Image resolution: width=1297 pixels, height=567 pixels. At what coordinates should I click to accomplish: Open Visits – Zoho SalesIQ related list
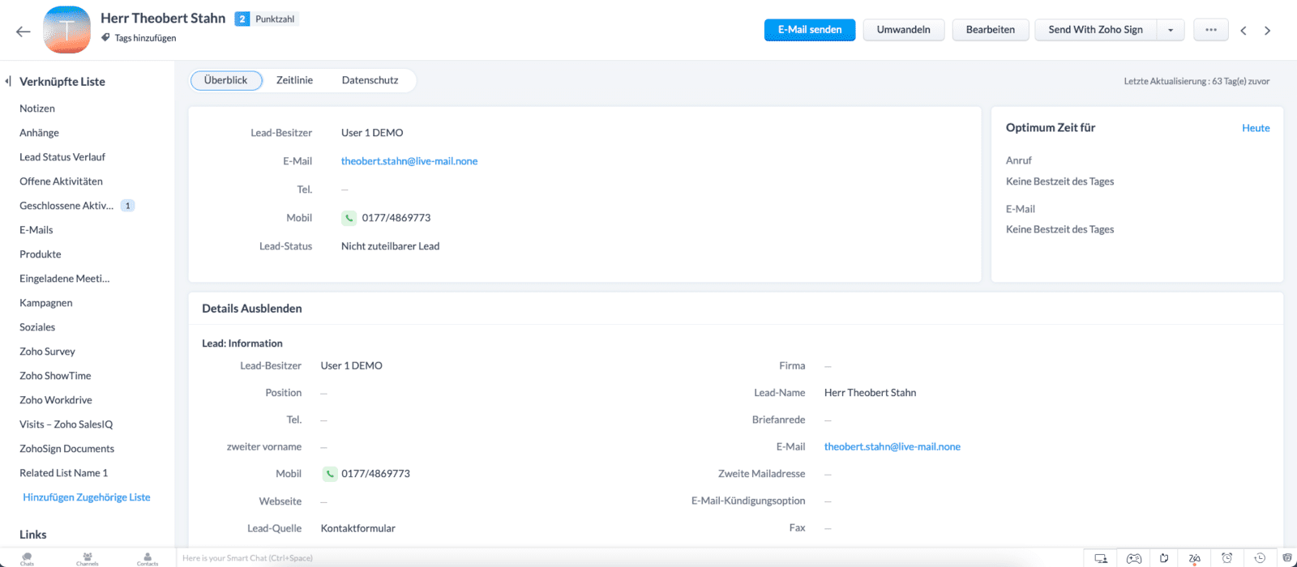point(66,424)
